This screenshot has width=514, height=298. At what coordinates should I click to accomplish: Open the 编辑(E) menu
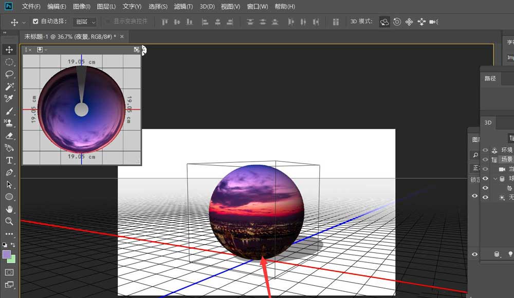point(57,7)
